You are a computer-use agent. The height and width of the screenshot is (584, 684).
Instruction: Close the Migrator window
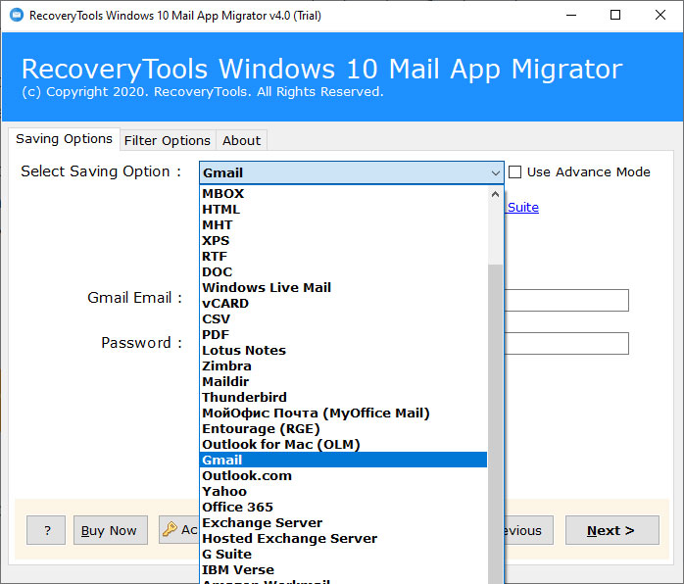pos(660,16)
